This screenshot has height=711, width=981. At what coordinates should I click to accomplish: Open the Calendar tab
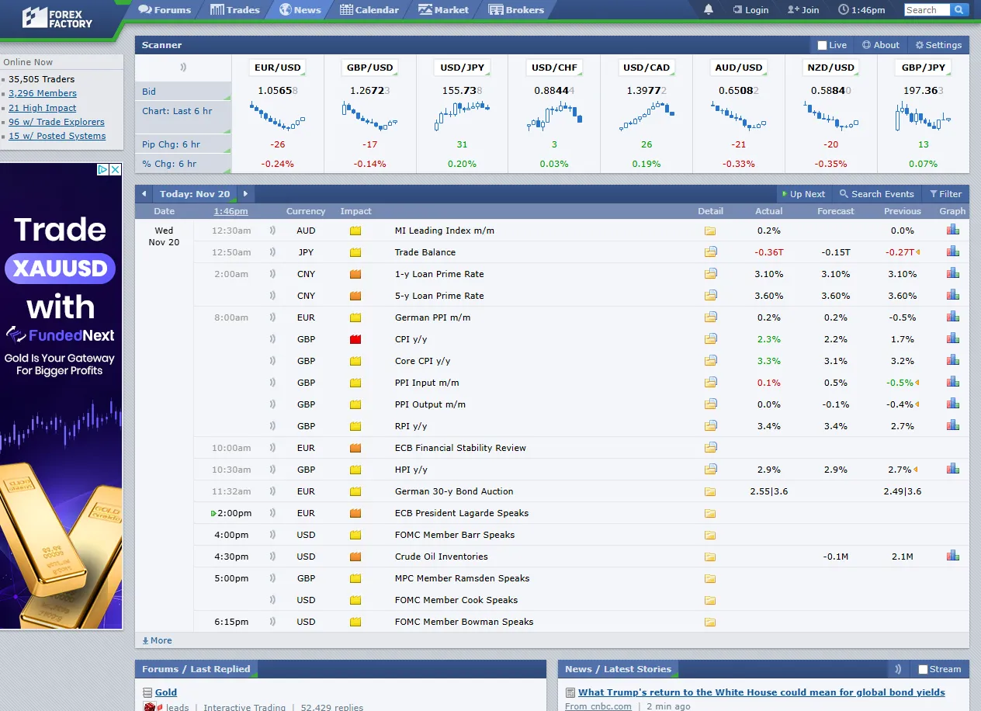369,10
